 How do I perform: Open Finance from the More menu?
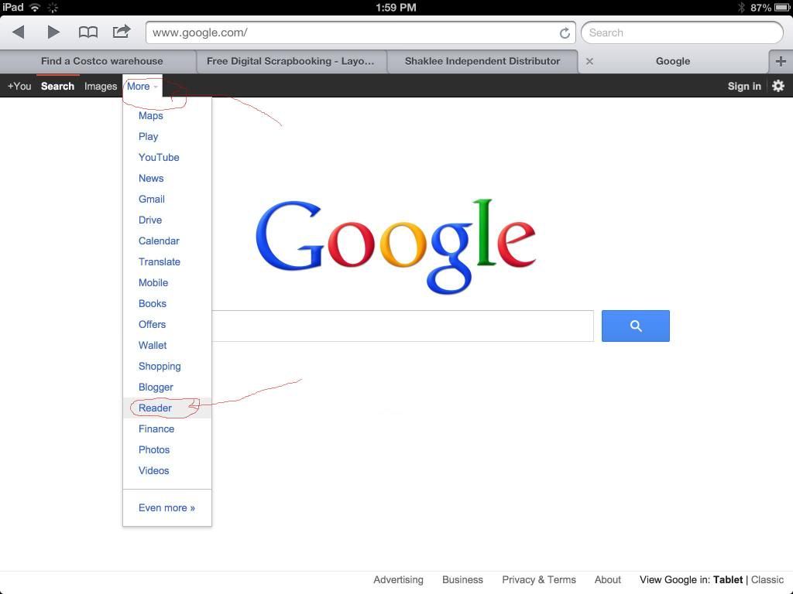pyautogui.click(x=156, y=428)
